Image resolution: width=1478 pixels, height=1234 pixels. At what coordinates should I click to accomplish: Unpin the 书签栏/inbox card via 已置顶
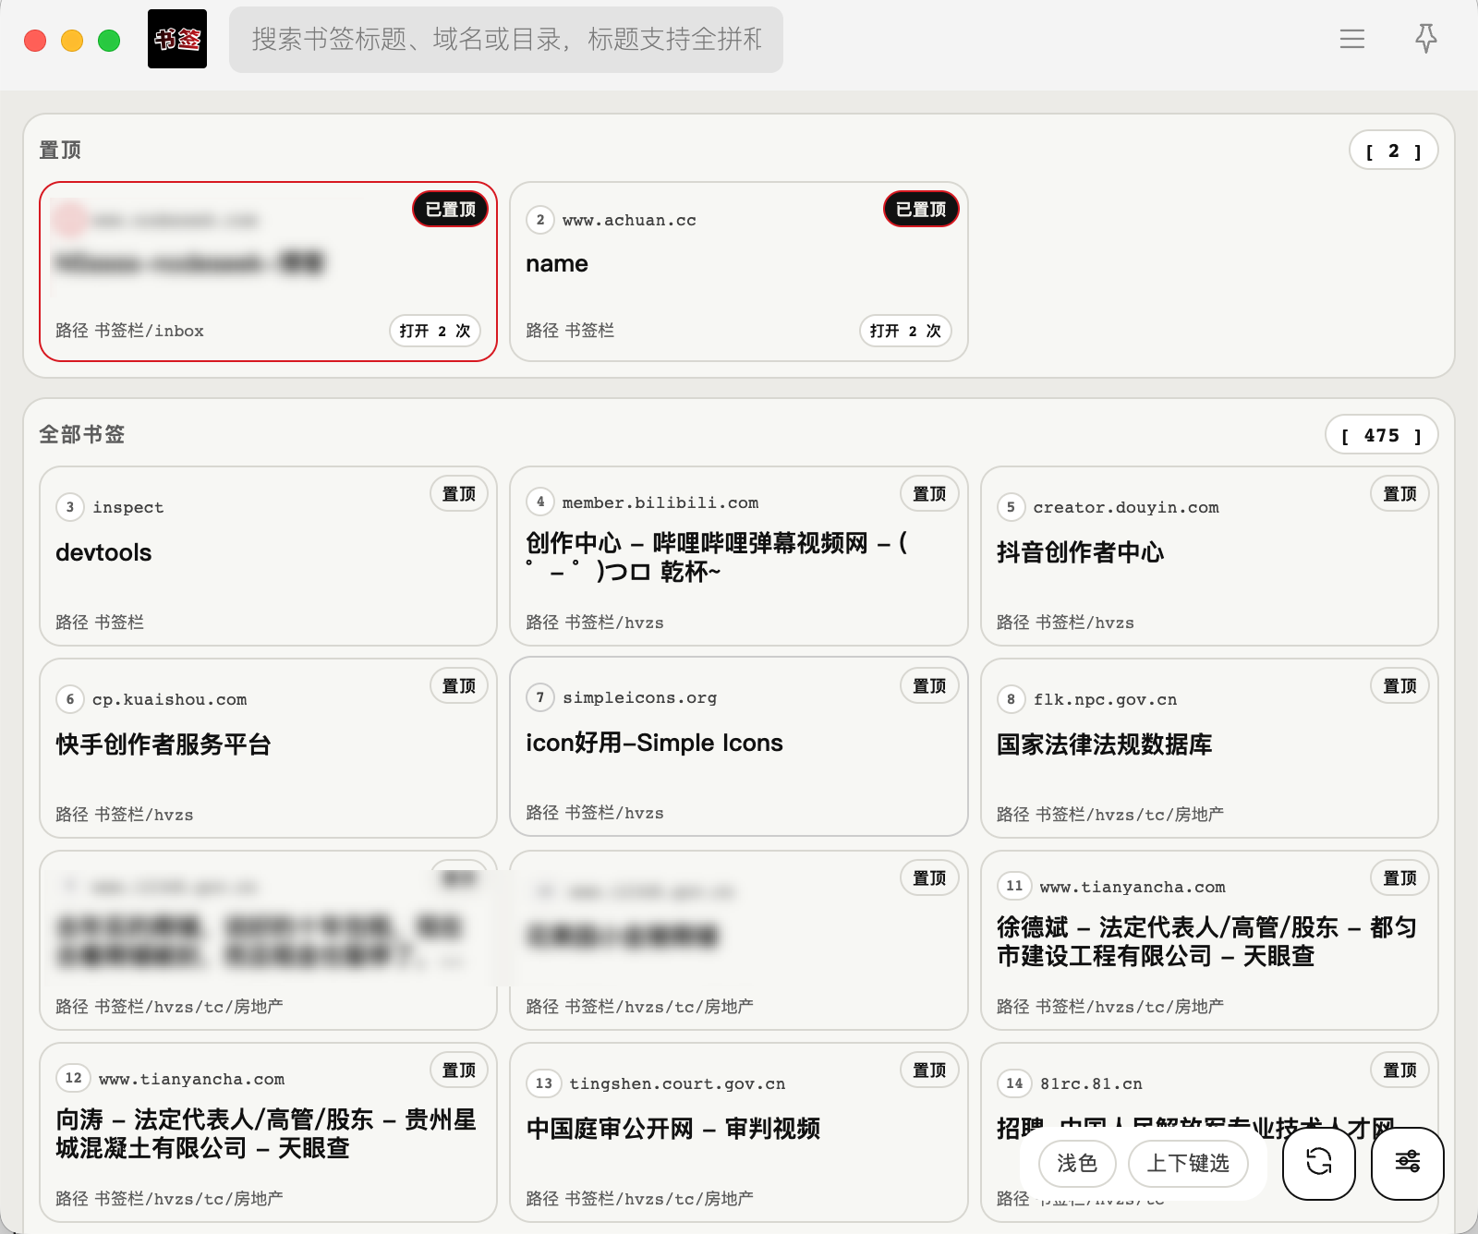pos(450,210)
